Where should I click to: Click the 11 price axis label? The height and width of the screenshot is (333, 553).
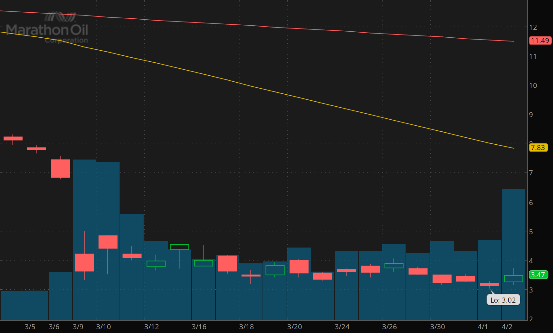coord(533,56)
